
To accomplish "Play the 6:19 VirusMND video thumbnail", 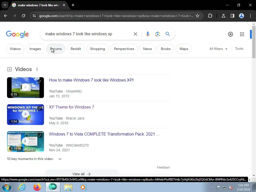I will tap(25, 88).
